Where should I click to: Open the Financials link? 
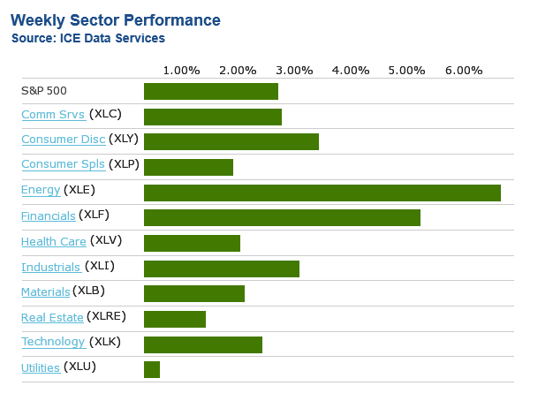pos(48,216)
